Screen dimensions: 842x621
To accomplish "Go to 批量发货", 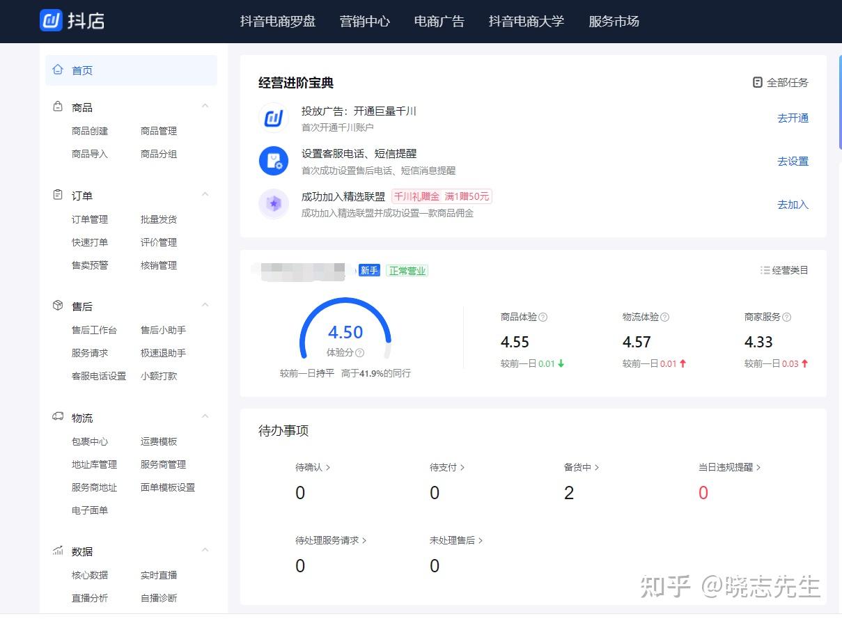I will [x=159, y=219].
